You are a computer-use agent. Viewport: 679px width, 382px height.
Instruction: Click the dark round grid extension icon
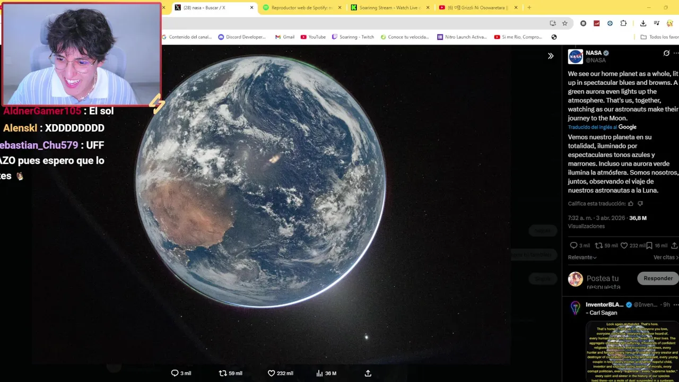(584, 23)
